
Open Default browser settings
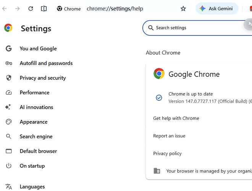39,151
